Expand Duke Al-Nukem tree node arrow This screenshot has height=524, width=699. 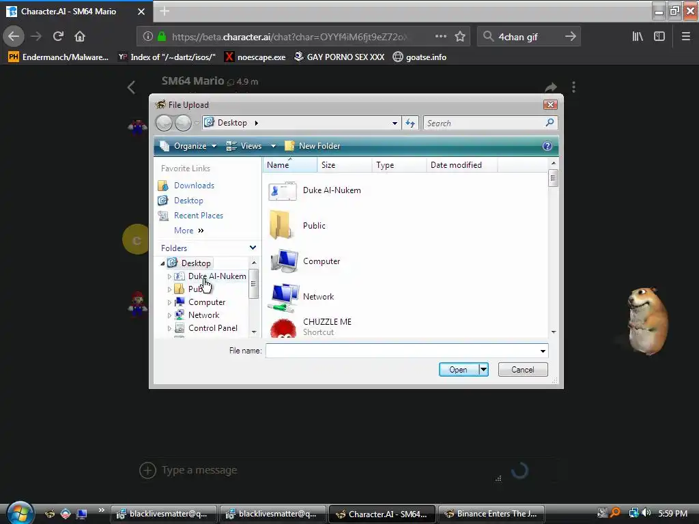(x=169, y=276)
